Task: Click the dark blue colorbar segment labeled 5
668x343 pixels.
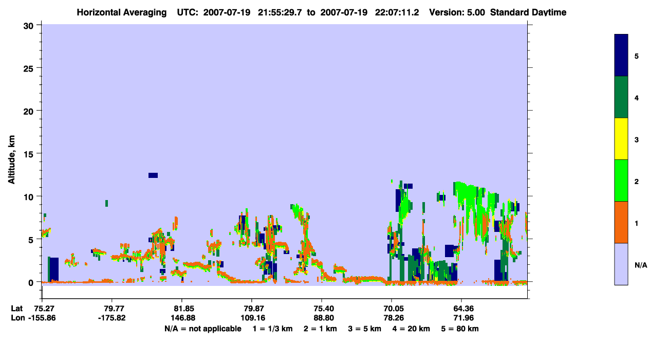Action: click(621, 56)
